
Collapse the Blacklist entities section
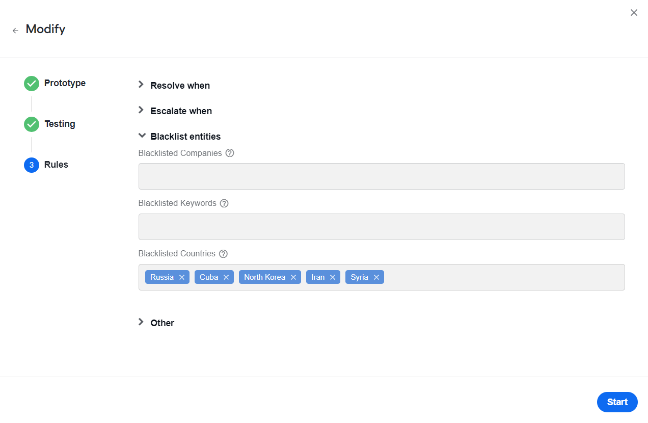[180, 136]
